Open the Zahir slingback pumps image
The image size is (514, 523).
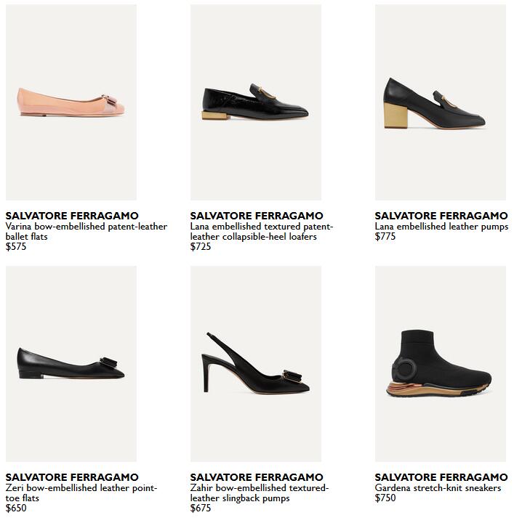point(256,364)
